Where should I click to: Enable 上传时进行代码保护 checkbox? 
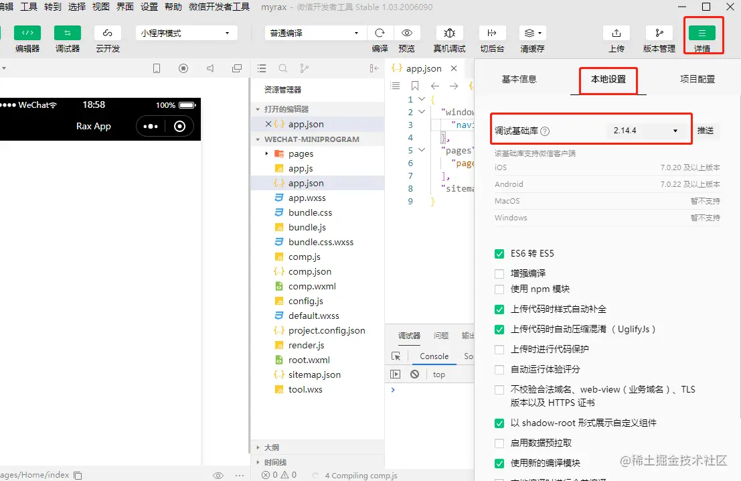click(x=499, y=350)
